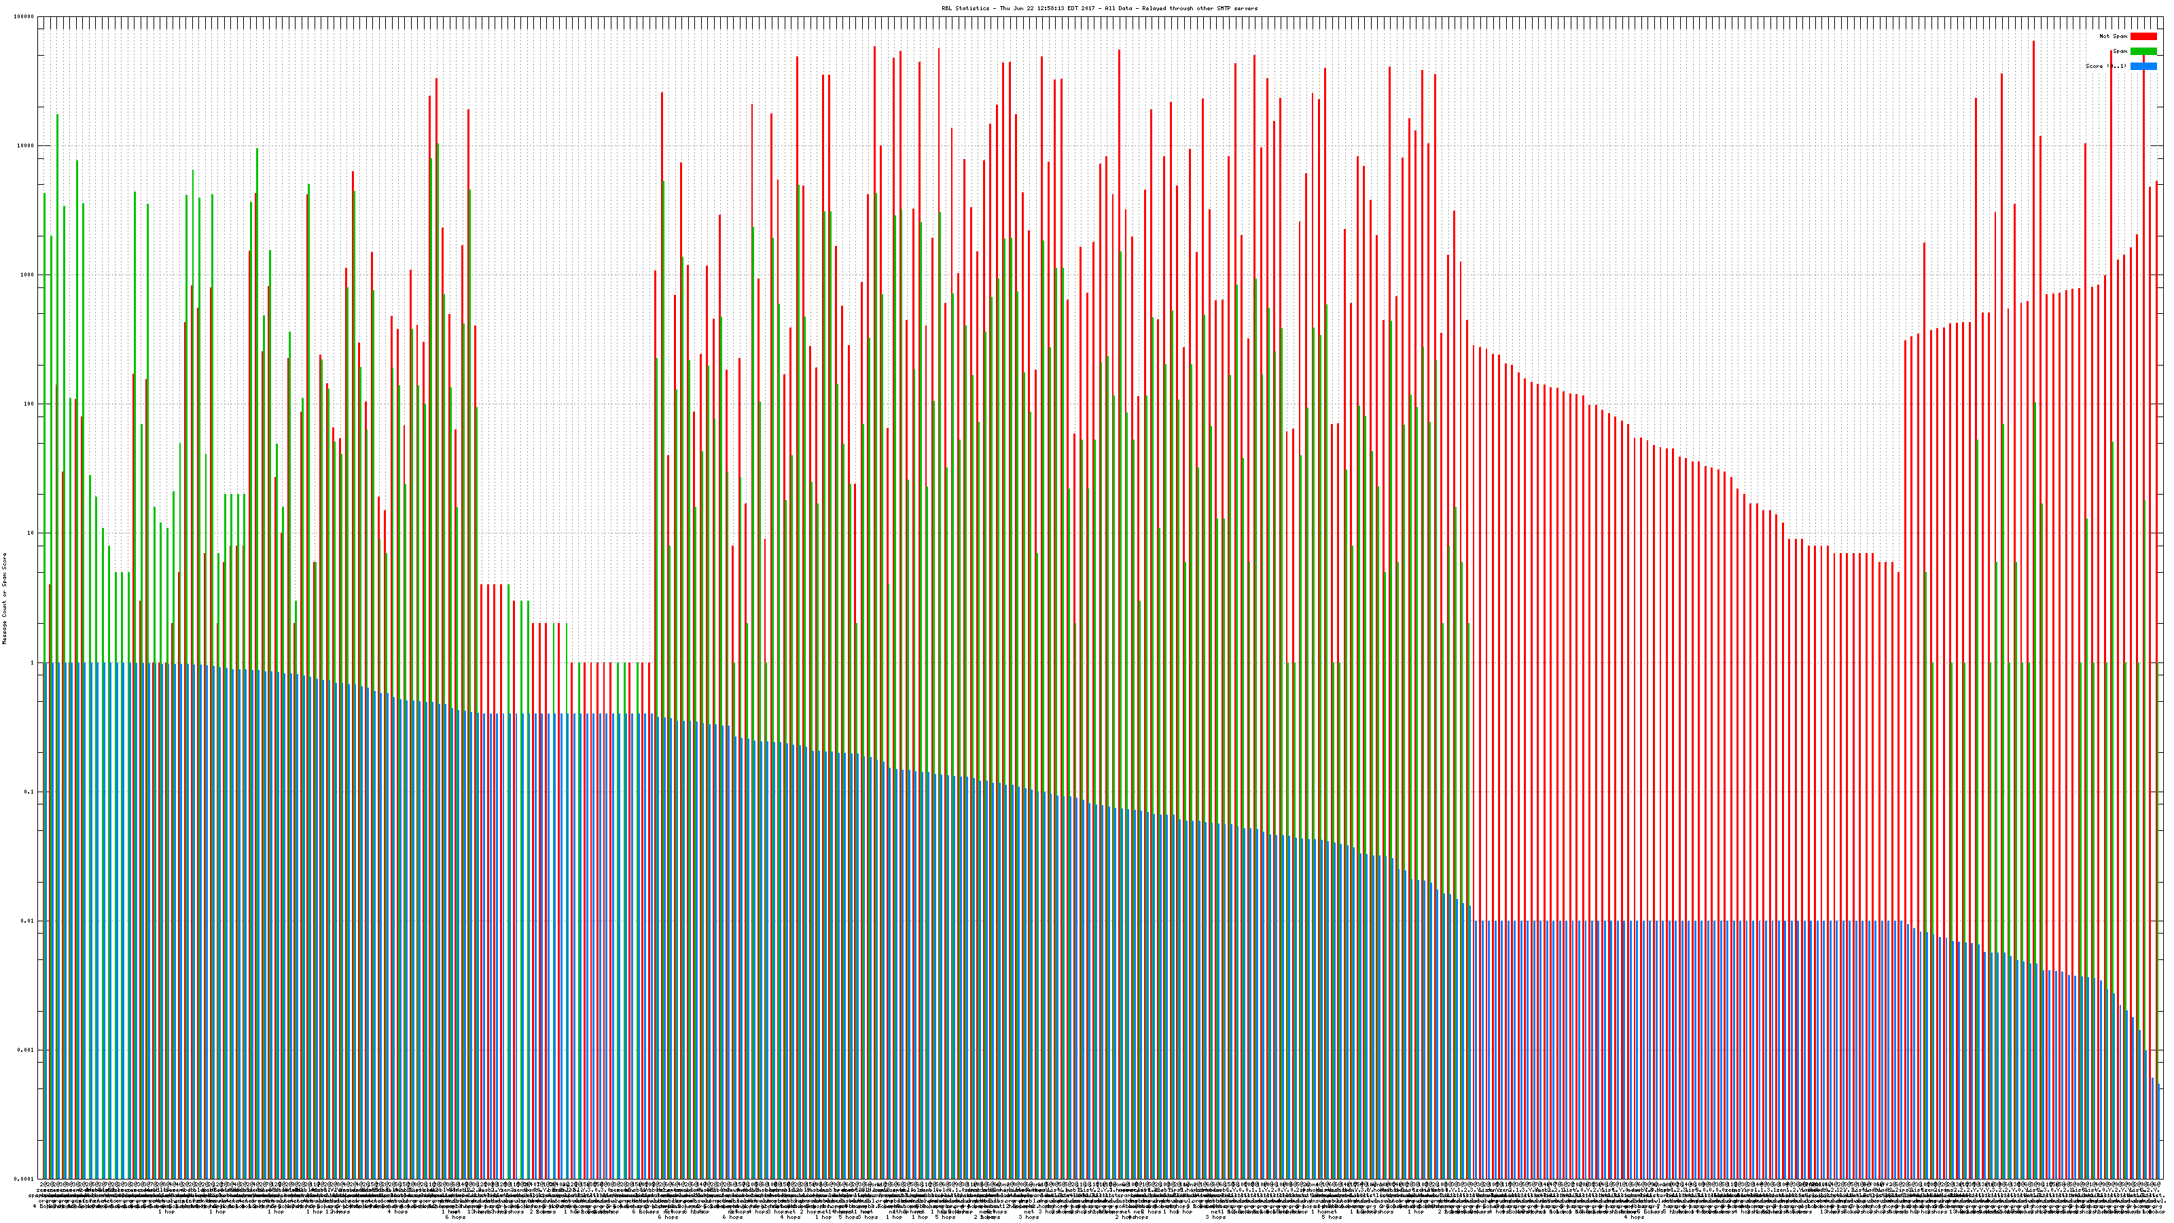Select the 'Spam' legend label text

pos(2120,52)
